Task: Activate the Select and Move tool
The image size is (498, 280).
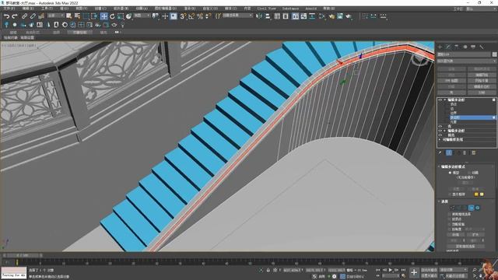Action: click(x=103, y=16)
